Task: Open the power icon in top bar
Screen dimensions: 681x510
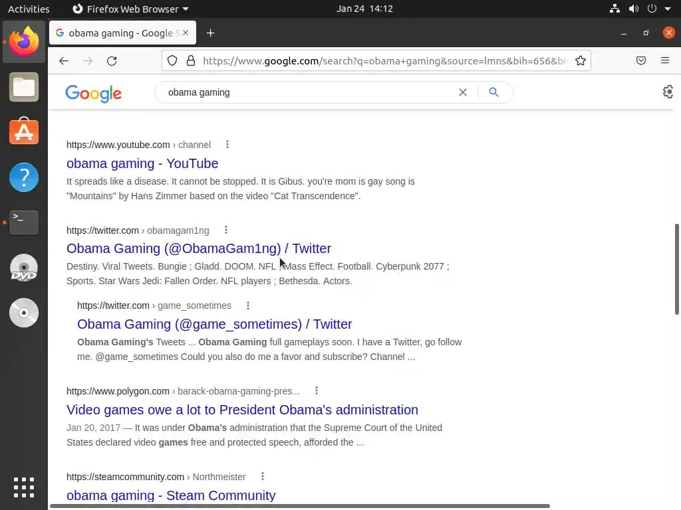Action: (x=652, y=9)
